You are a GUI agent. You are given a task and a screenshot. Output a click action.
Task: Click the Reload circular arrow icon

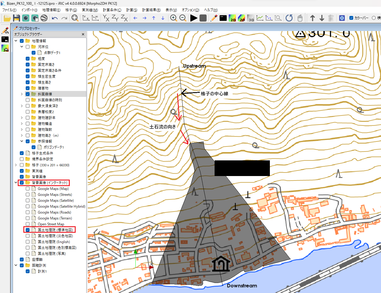coord(289,18)
